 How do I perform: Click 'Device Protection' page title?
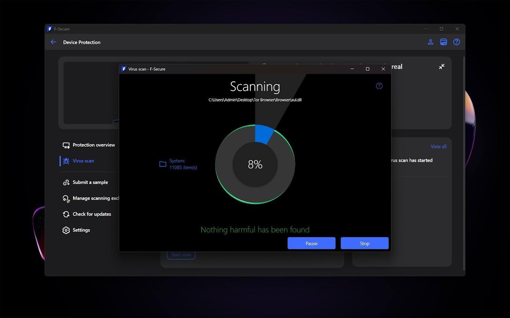82,42
